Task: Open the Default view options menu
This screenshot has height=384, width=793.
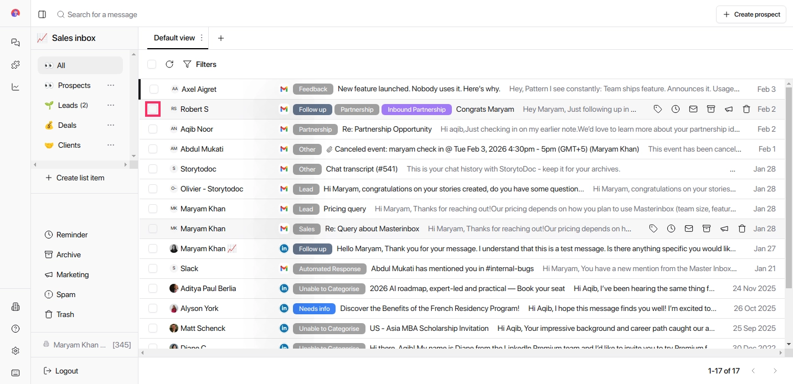Action: [200, 38]
